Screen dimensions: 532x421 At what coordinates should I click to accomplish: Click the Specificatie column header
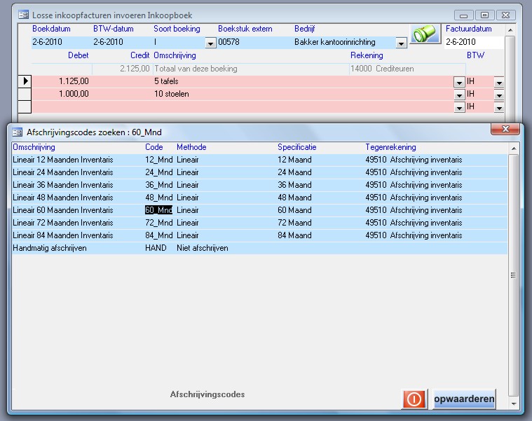(297, 147)
